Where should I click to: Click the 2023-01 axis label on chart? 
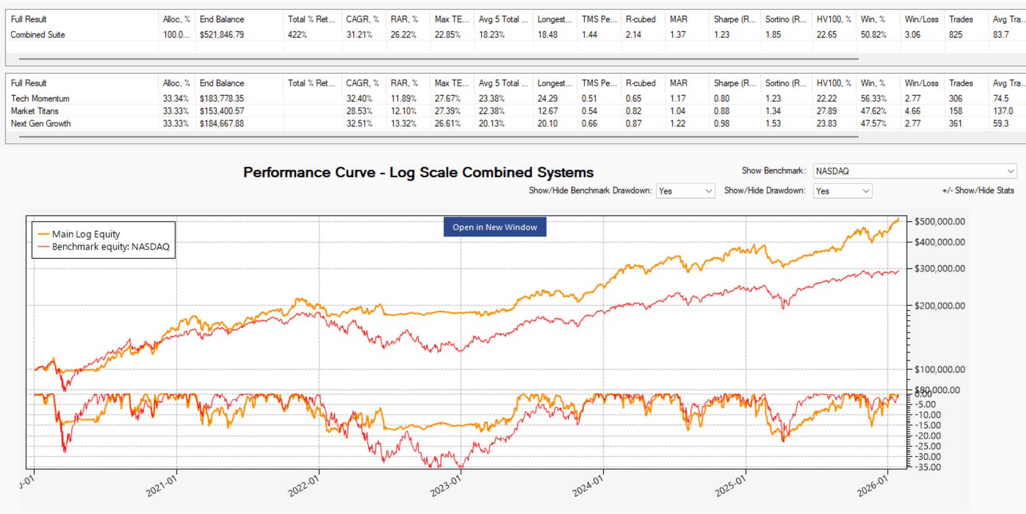point(446,486)
